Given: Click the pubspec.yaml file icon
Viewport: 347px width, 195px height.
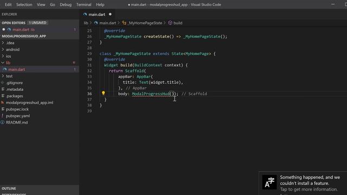Looking at the screenshot, I should coord(2,115).
